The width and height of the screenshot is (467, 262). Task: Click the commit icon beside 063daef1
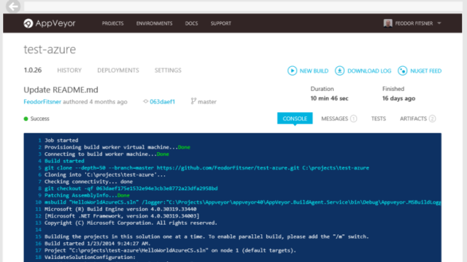(146, 101)
